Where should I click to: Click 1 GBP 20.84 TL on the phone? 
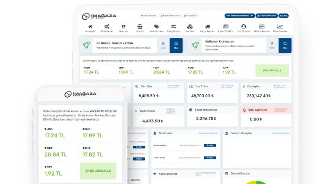click(x=60, y=152)
